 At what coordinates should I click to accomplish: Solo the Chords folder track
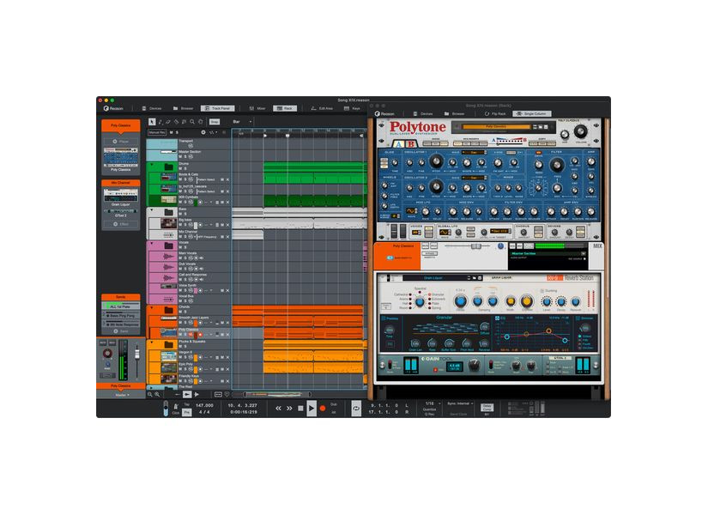coord(185,312)
